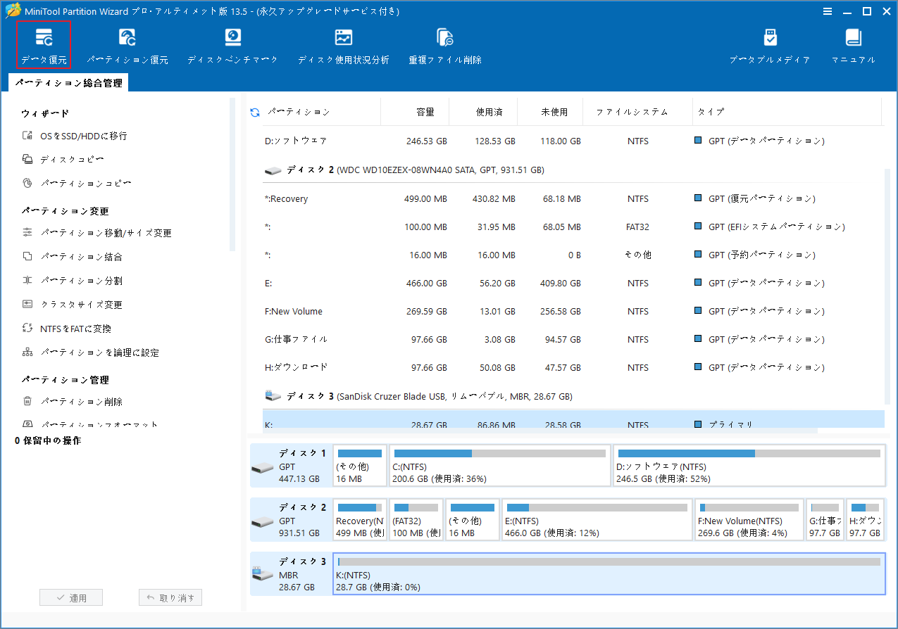The width and height of the screenshot is (898, 629).
Task: Start ディスクベンチマーク (Disk Benchmark)
Action: [x=232, y=44]
